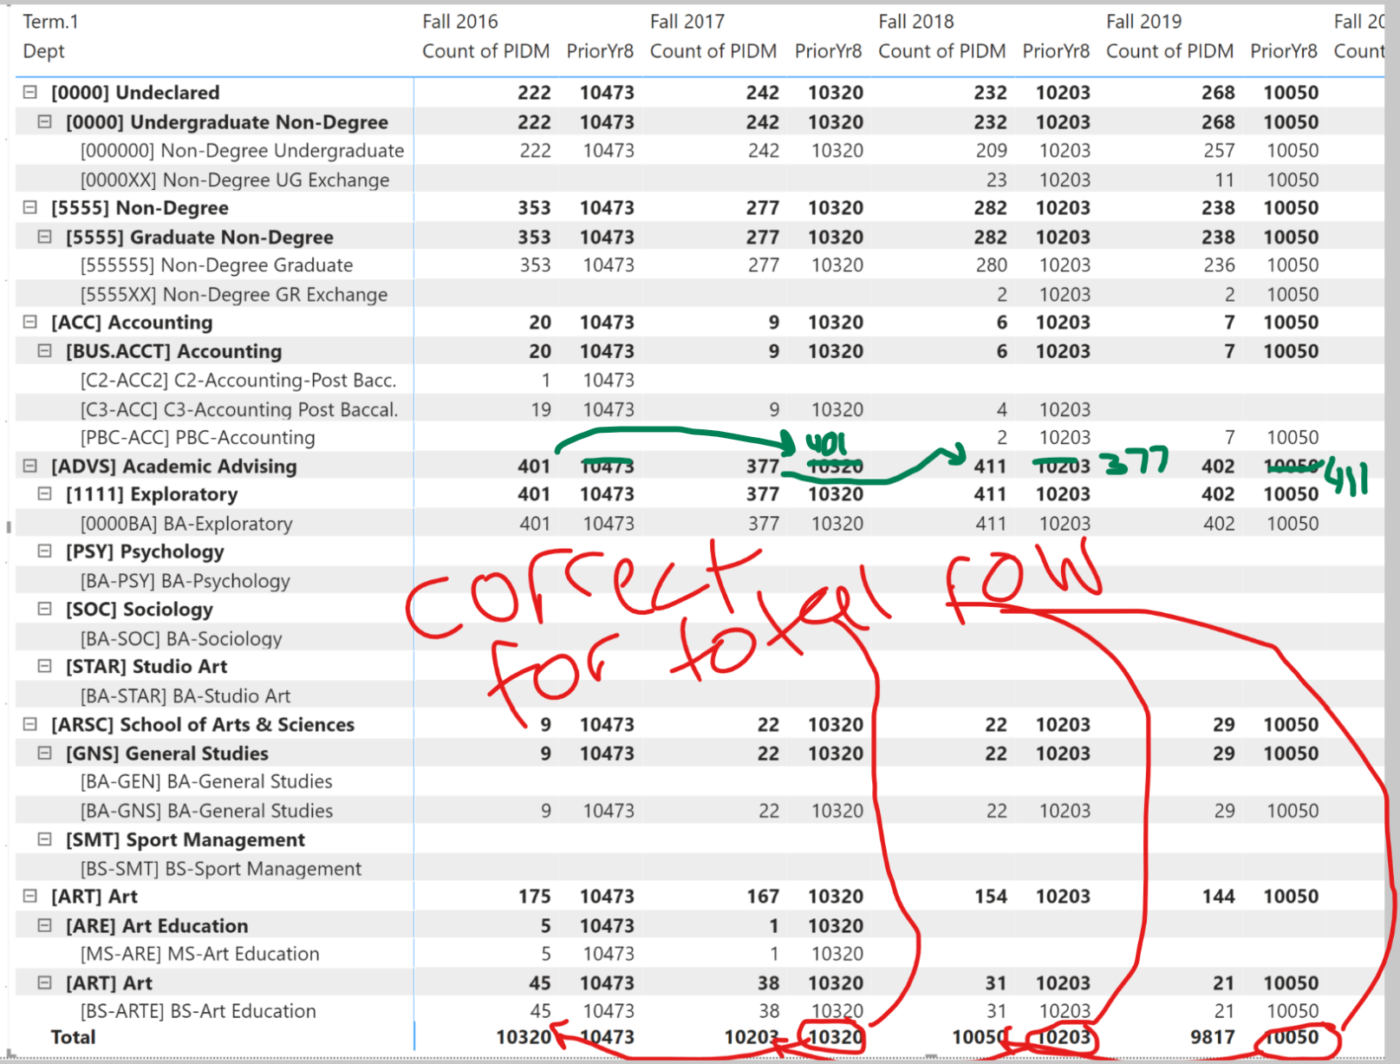Image resolution: width=1400 pixels, height=1064 pixels.
Task: Select [BA-GNS] BA-General Studies row
Action: 206,811
